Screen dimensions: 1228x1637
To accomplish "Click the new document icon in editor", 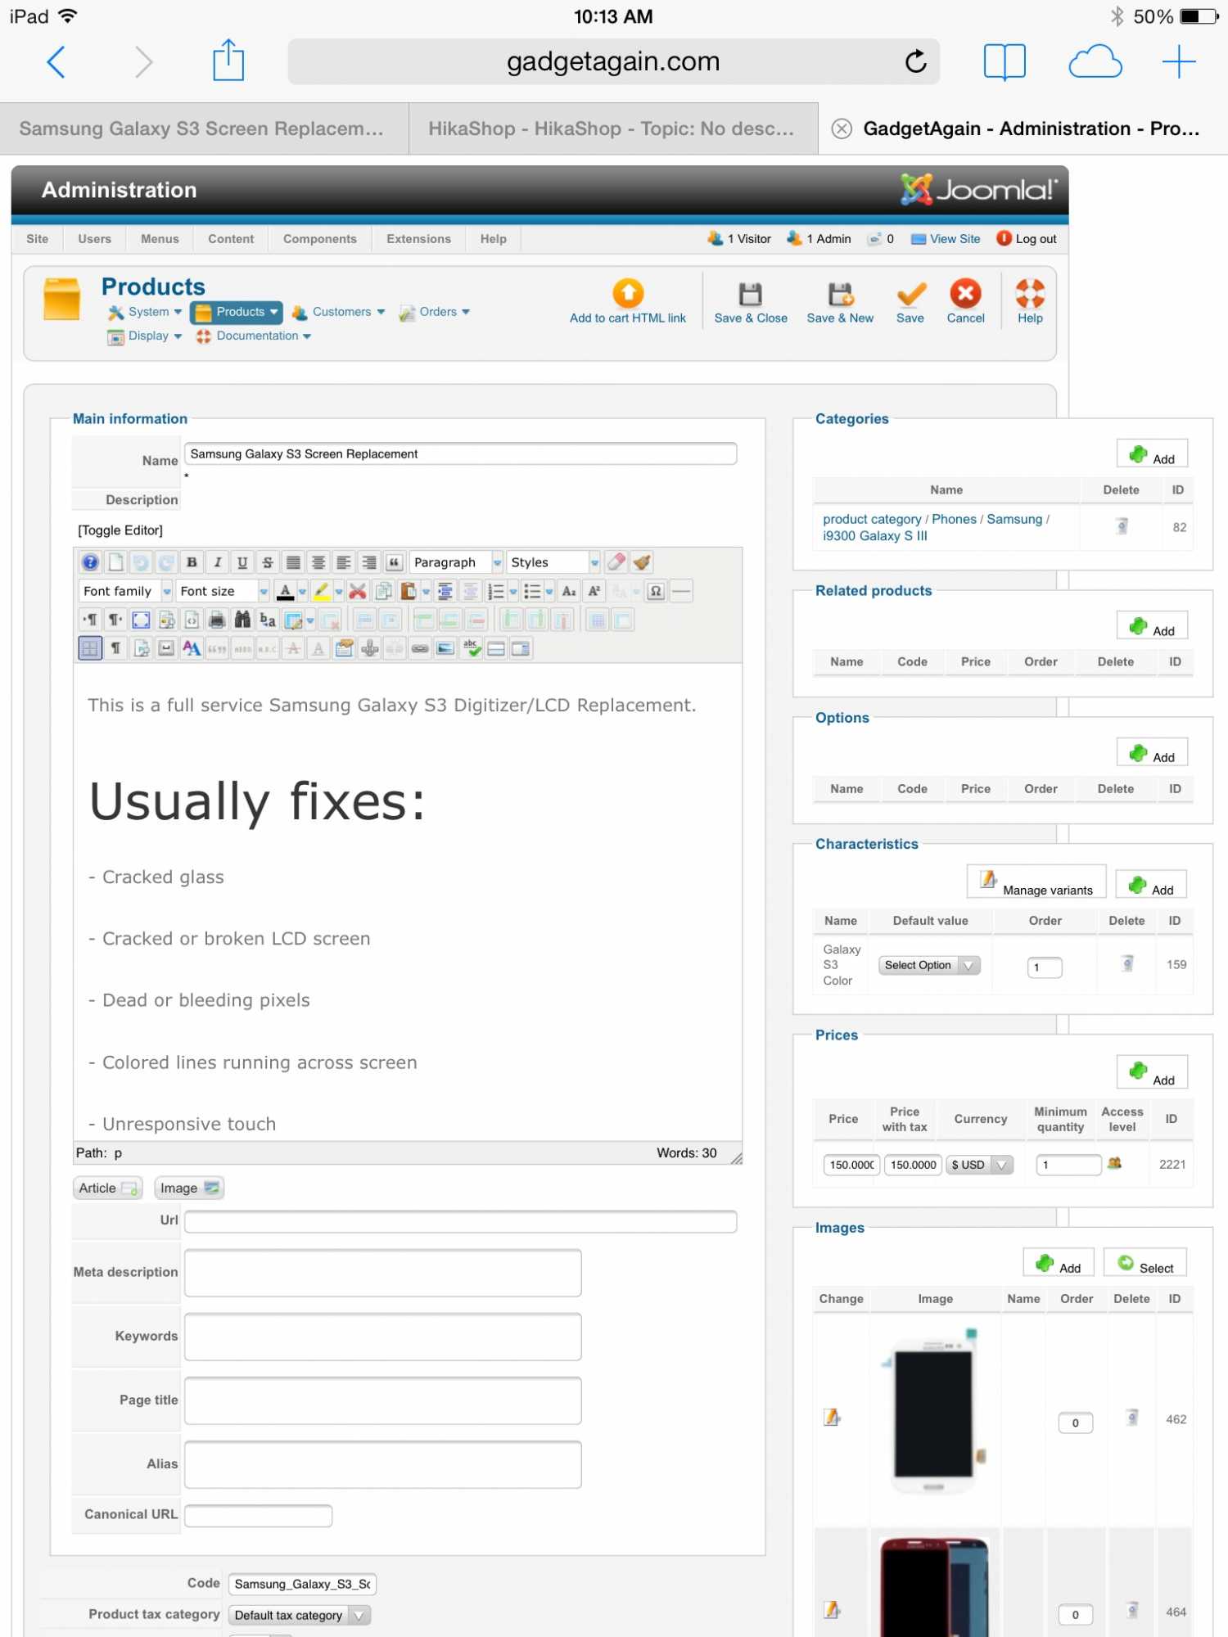I will click(115, 562).
